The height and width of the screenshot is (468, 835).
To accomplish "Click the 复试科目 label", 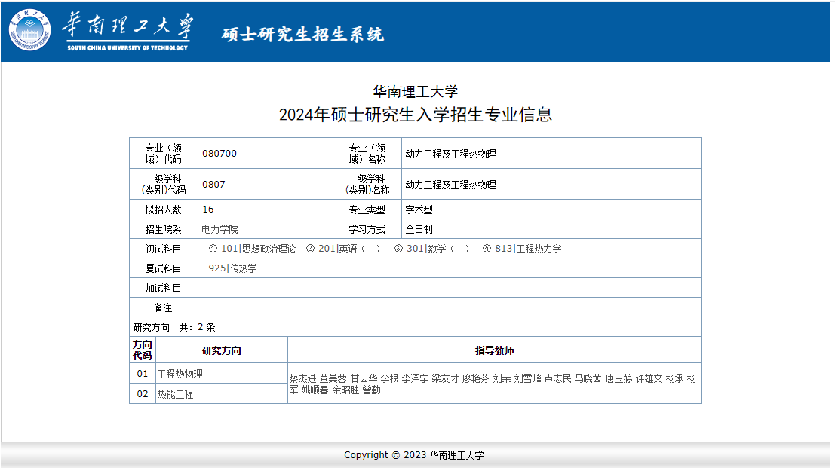I will pos(164,268).
